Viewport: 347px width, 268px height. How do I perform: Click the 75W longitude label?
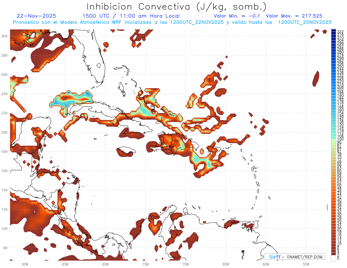145,264
